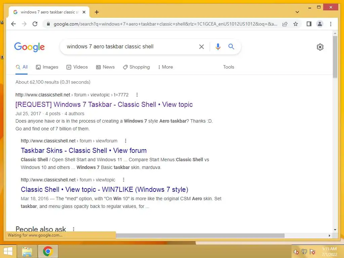The width and height of the screenshot is (344, 258).
Task: Share this page icon in address bar
Action: [285, 24]
